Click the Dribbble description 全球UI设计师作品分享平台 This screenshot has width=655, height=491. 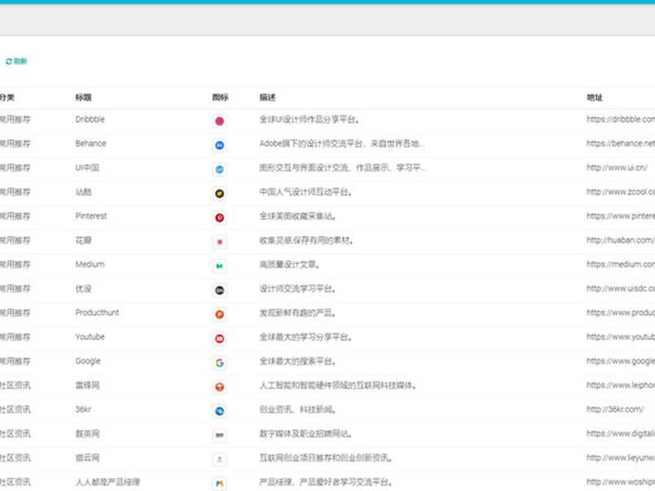tap(309, 119)
